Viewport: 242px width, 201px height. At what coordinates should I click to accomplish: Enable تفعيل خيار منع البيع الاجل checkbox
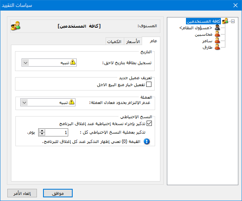149,84
